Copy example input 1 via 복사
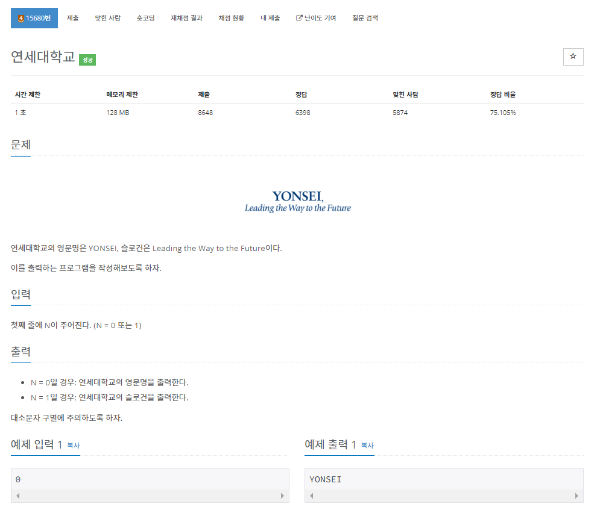The image size is (603, 510). coord(74,446)
